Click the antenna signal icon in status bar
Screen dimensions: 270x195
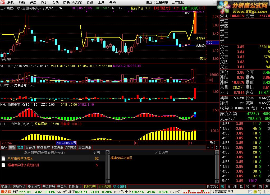[x=260, y=192]
